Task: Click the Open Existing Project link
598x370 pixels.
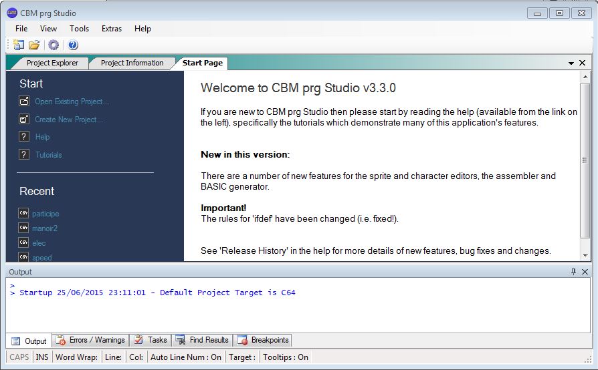Action: coord(72,102)
